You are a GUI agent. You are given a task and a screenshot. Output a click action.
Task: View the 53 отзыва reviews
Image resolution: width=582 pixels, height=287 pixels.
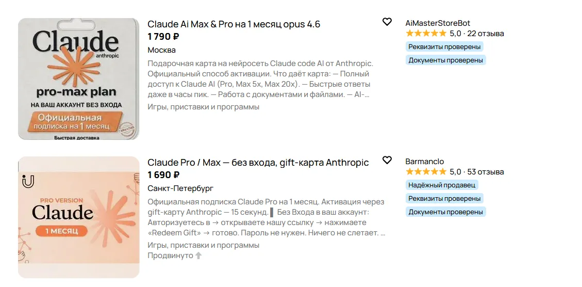485,172
